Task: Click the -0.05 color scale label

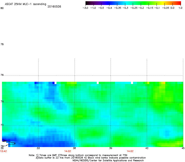Action: tap(165, 8)
